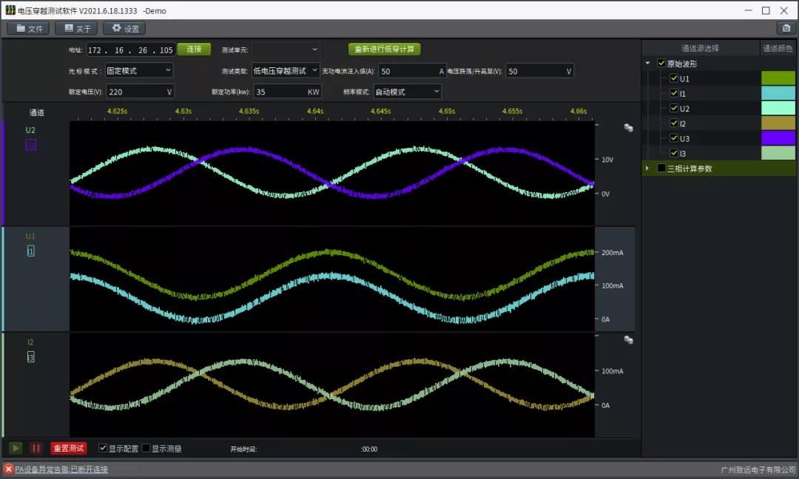
Task: Select the boxed 1 channel marker under U1
Action: (30, 251)
